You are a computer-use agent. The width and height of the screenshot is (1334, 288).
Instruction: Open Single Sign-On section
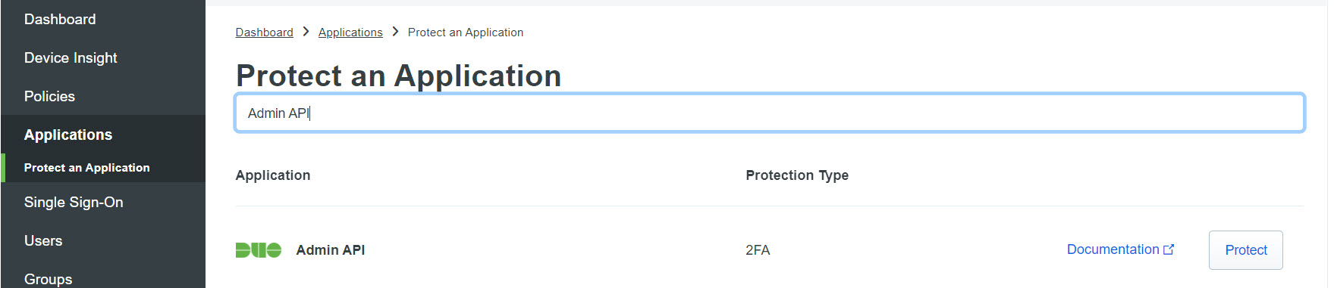pyautogui.click(x=74, y=203)
